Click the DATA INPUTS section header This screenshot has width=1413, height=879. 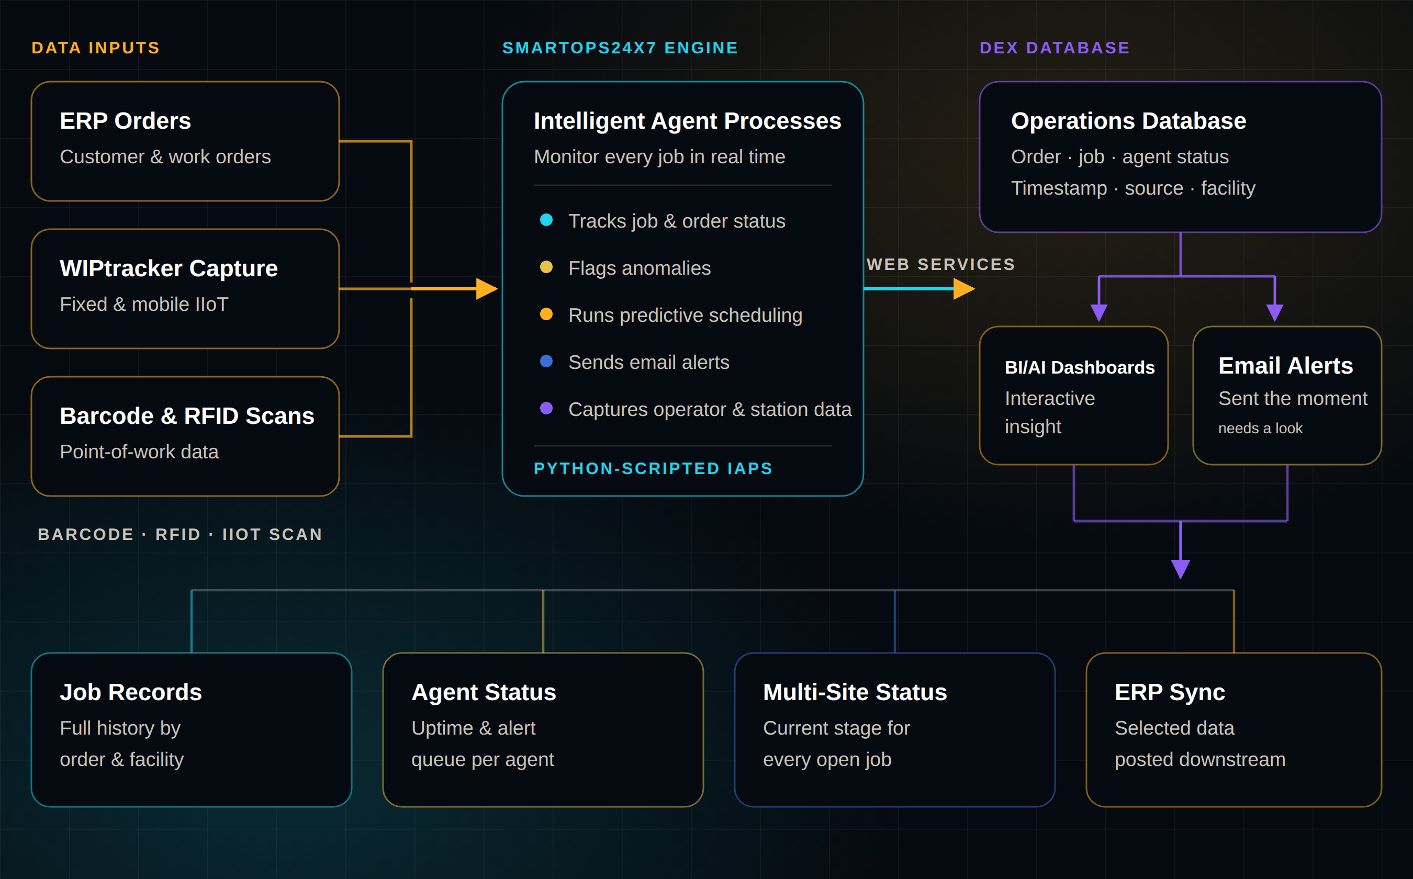coord(96,48)
